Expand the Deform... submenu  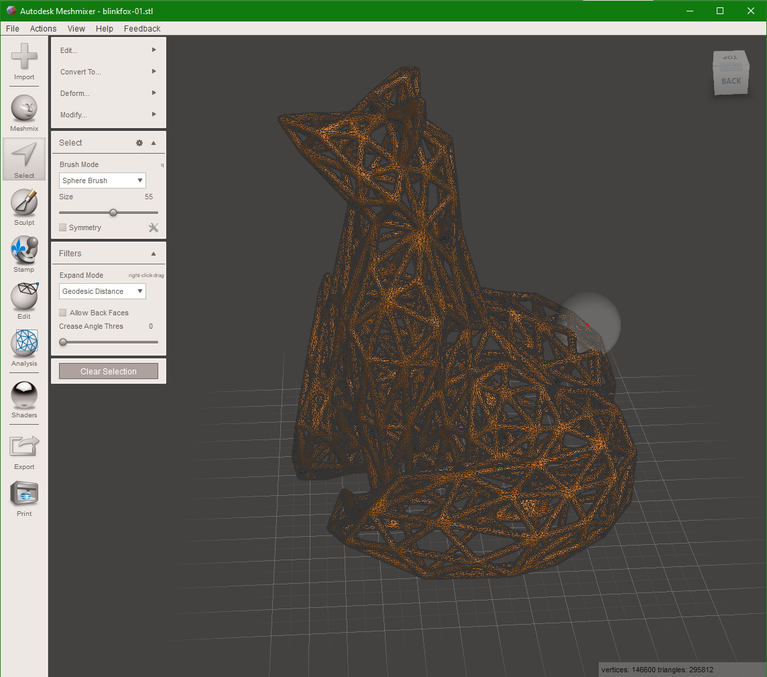click(x=108, y=93)
